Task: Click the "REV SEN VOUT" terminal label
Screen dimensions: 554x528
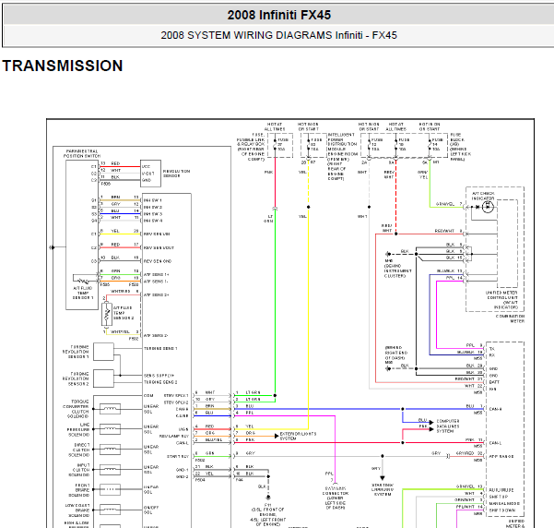Action: coord(159,247)
